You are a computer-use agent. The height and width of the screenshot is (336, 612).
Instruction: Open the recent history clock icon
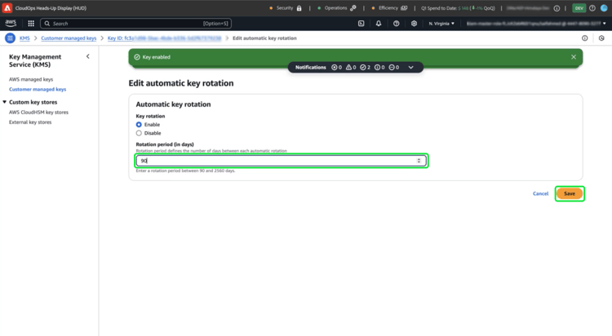click(x=601, y=38)
